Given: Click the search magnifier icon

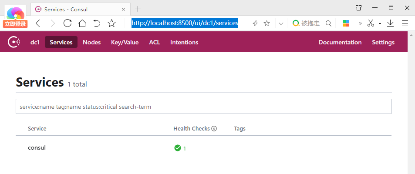Looking at the screenshot, I should 328,23.
